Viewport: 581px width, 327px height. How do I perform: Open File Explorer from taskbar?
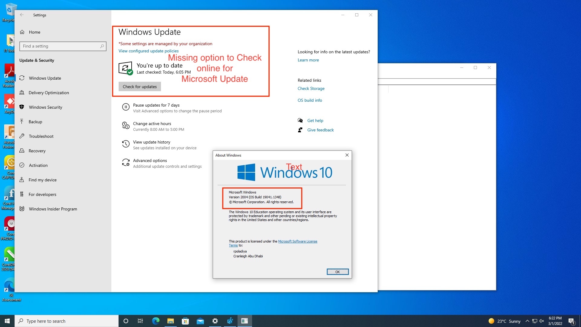170,321
